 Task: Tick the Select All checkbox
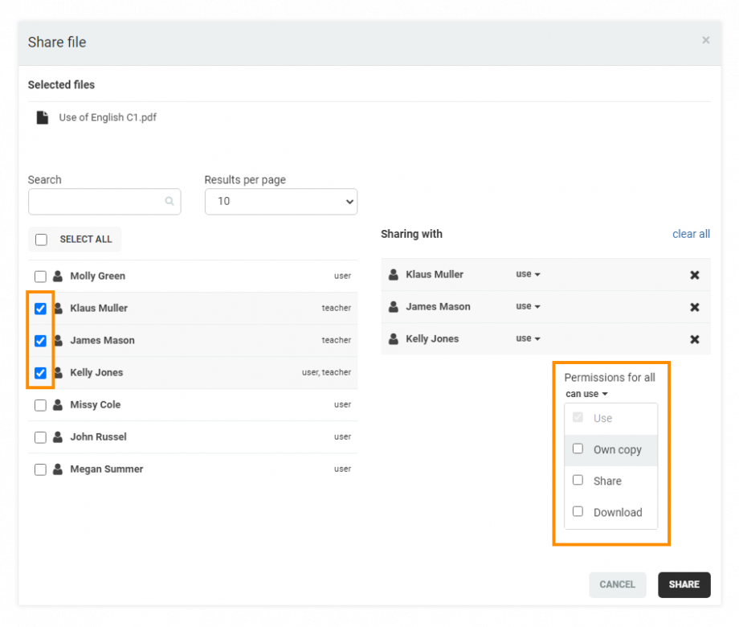[x=42, y=240]
